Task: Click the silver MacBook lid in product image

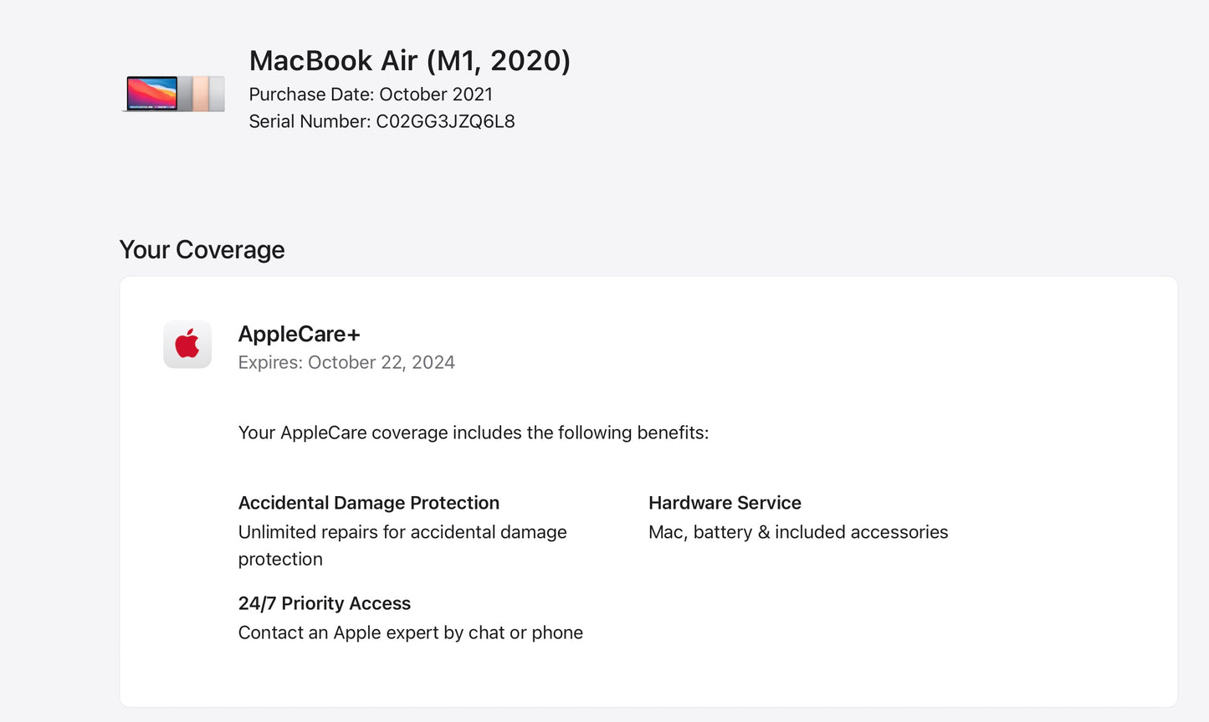Action: pyautogui.click(x=217, y=94)
